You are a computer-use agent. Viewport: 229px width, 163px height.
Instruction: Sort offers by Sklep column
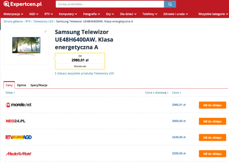[x=10, y=93]
